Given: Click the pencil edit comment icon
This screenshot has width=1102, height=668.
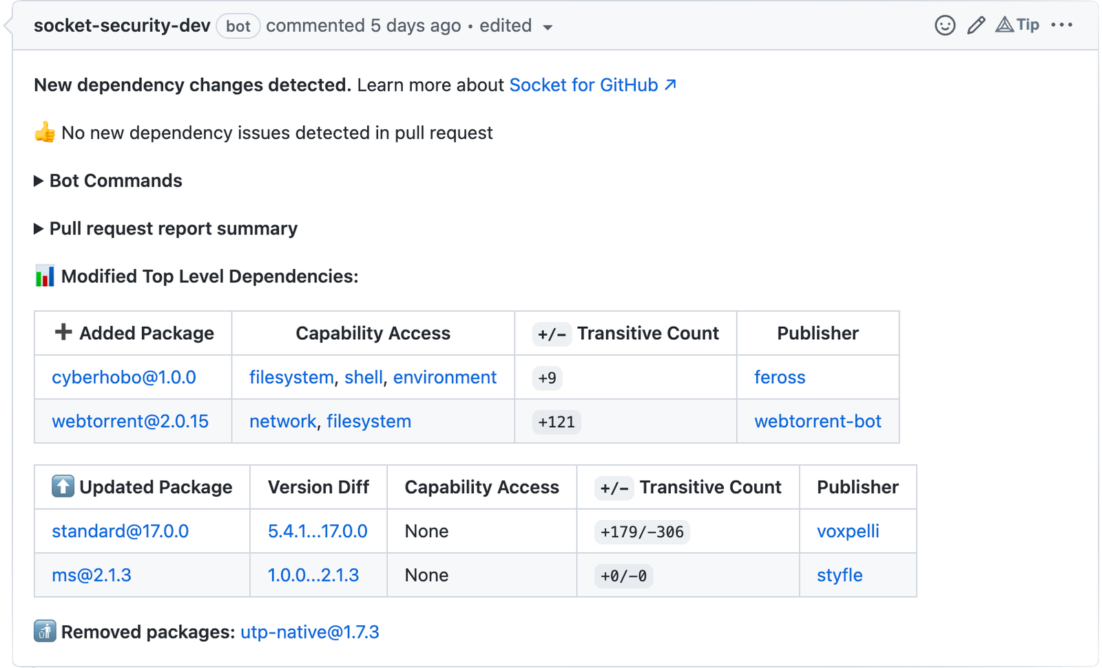Looking at the screenshot, I should coord(976,25).
